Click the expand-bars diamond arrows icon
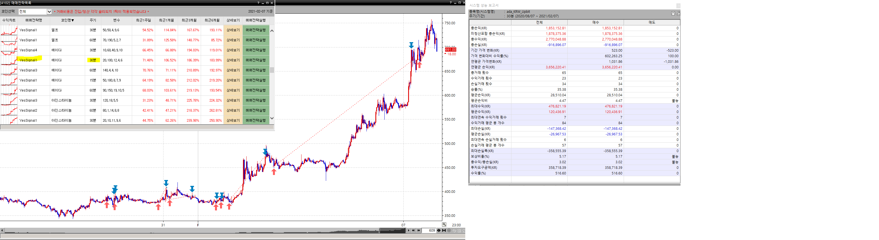 click(x=439, y=231)
